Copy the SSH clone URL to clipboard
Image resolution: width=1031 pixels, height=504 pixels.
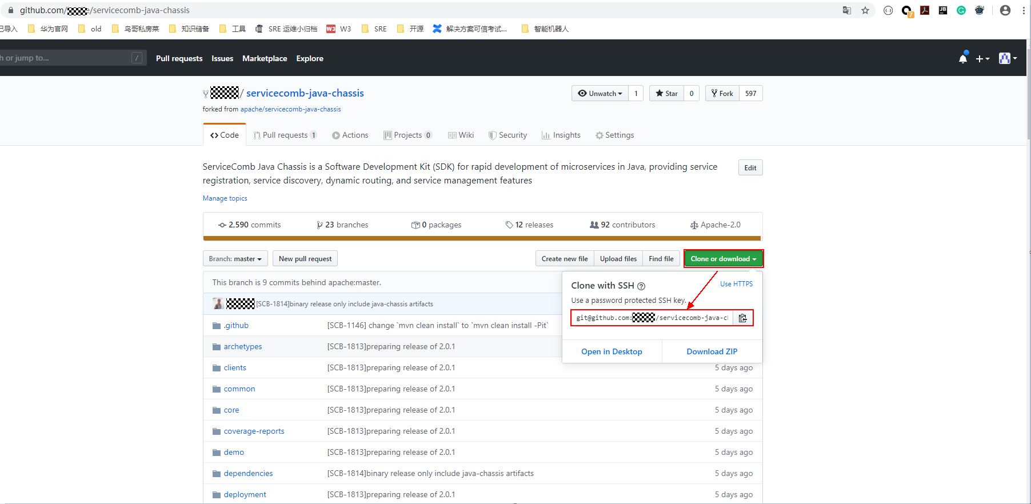click(x=743, y=318)
